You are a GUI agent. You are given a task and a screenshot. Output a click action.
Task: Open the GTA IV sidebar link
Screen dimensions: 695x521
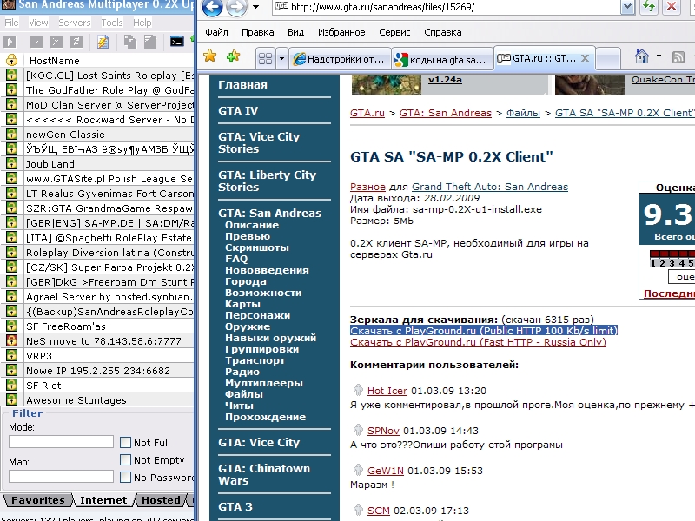[x=238, y=111]
